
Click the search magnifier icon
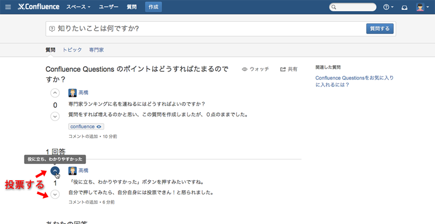pos(333,7)
